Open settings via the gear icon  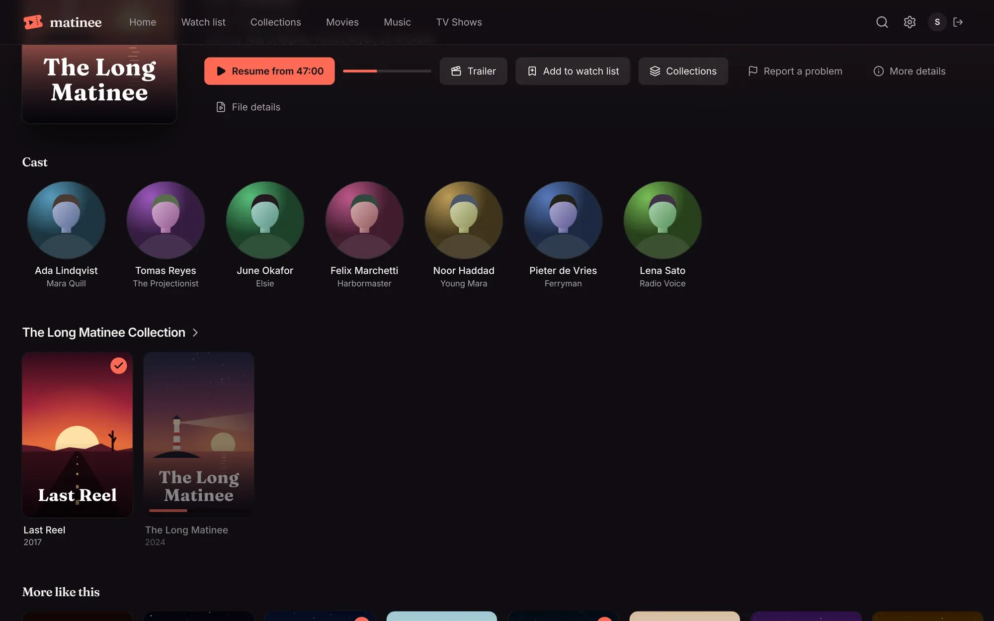pyautogui.click(x=910, y=22)
